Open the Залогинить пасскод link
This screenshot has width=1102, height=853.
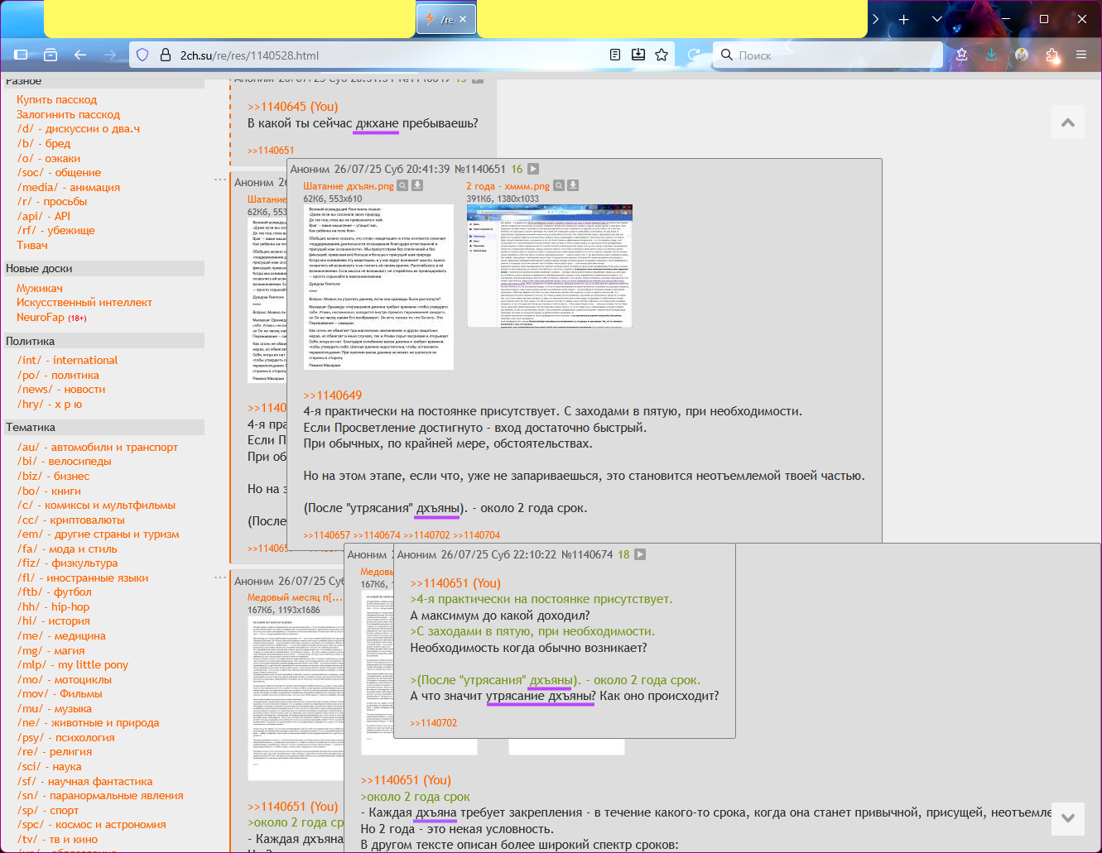pos(68,115)
